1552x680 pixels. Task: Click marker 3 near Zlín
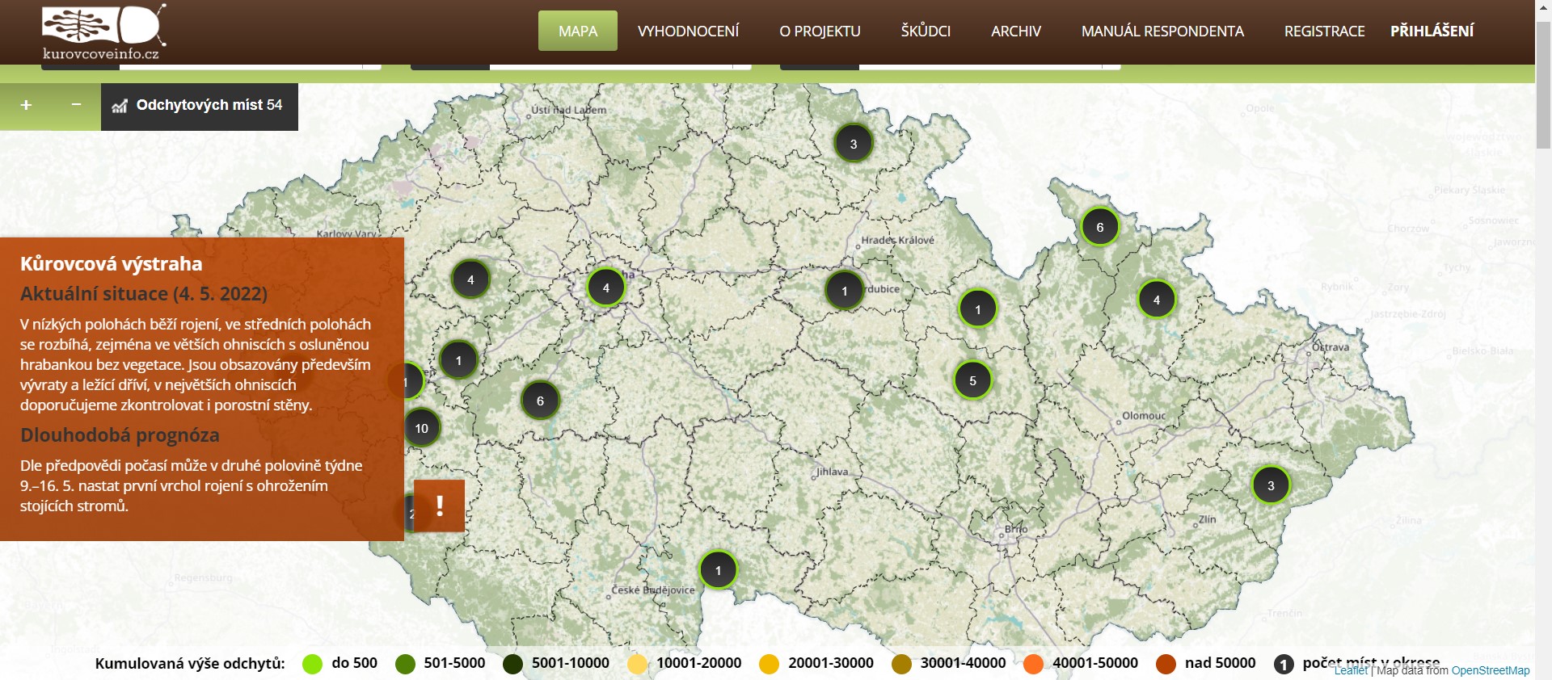click(1270, 485)
